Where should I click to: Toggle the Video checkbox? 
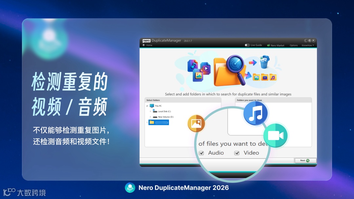pyautogui.click(x=237, y=153)
